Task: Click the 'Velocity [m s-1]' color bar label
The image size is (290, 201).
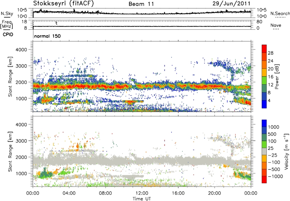Action: [x=286, y=151]
